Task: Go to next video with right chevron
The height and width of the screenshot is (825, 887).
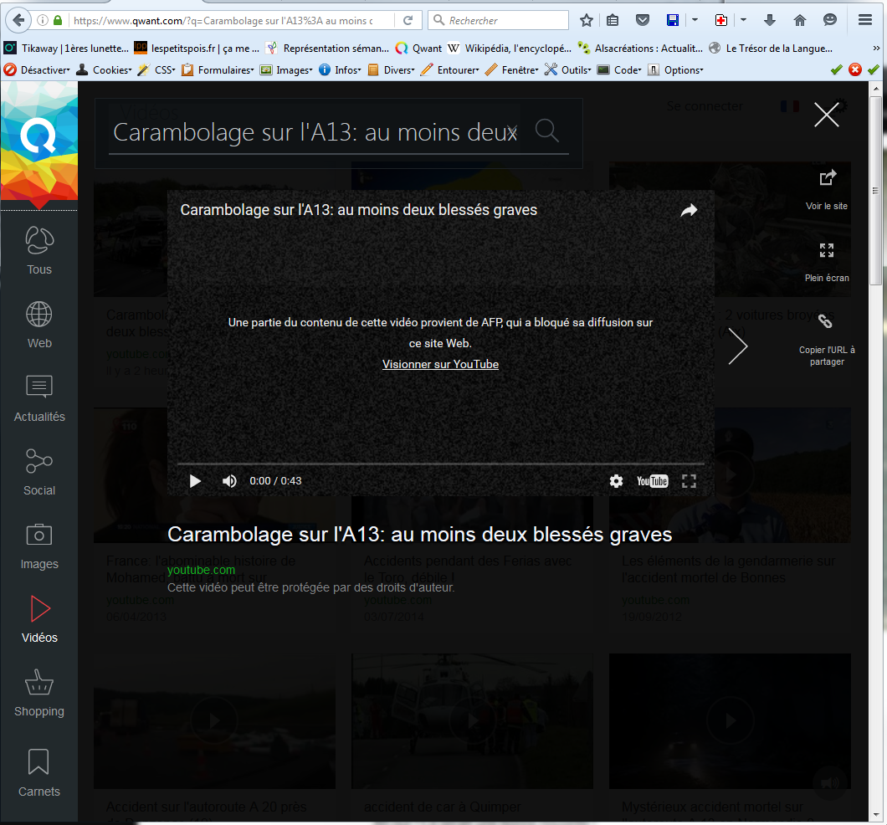Action: pyautogui.click(x=738, y=346)
